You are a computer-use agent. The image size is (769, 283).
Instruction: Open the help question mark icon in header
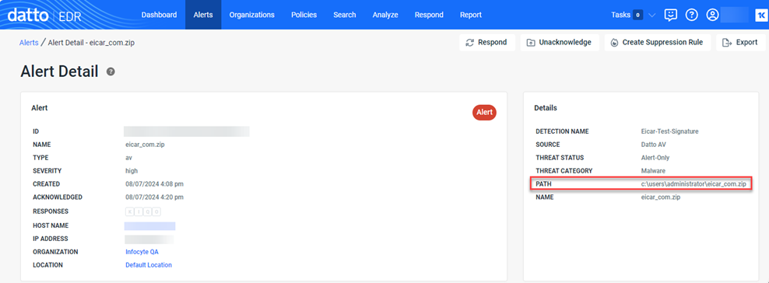tap(691, 15)
